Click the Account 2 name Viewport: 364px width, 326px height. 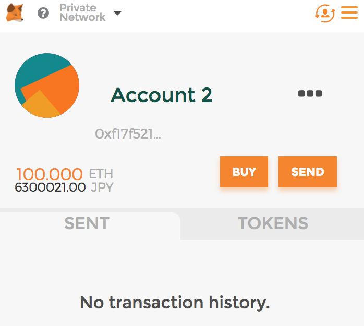pos(161,95)
